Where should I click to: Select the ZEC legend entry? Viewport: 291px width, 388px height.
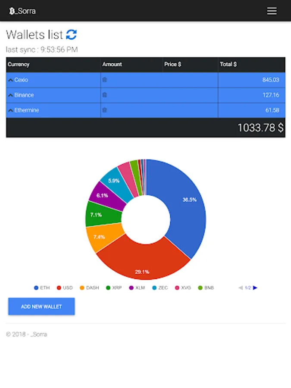160,288
